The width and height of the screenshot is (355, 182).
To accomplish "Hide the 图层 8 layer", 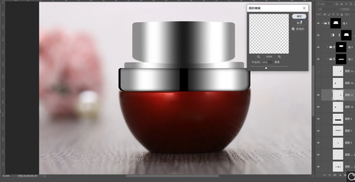I will (x=318, y=119).
